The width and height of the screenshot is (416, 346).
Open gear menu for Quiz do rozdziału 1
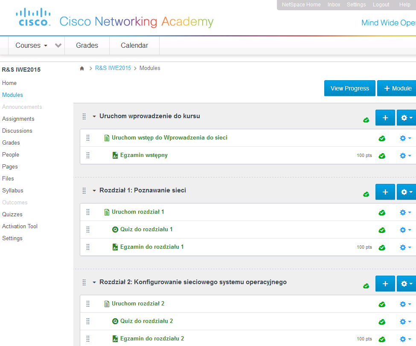click(405, 230)
